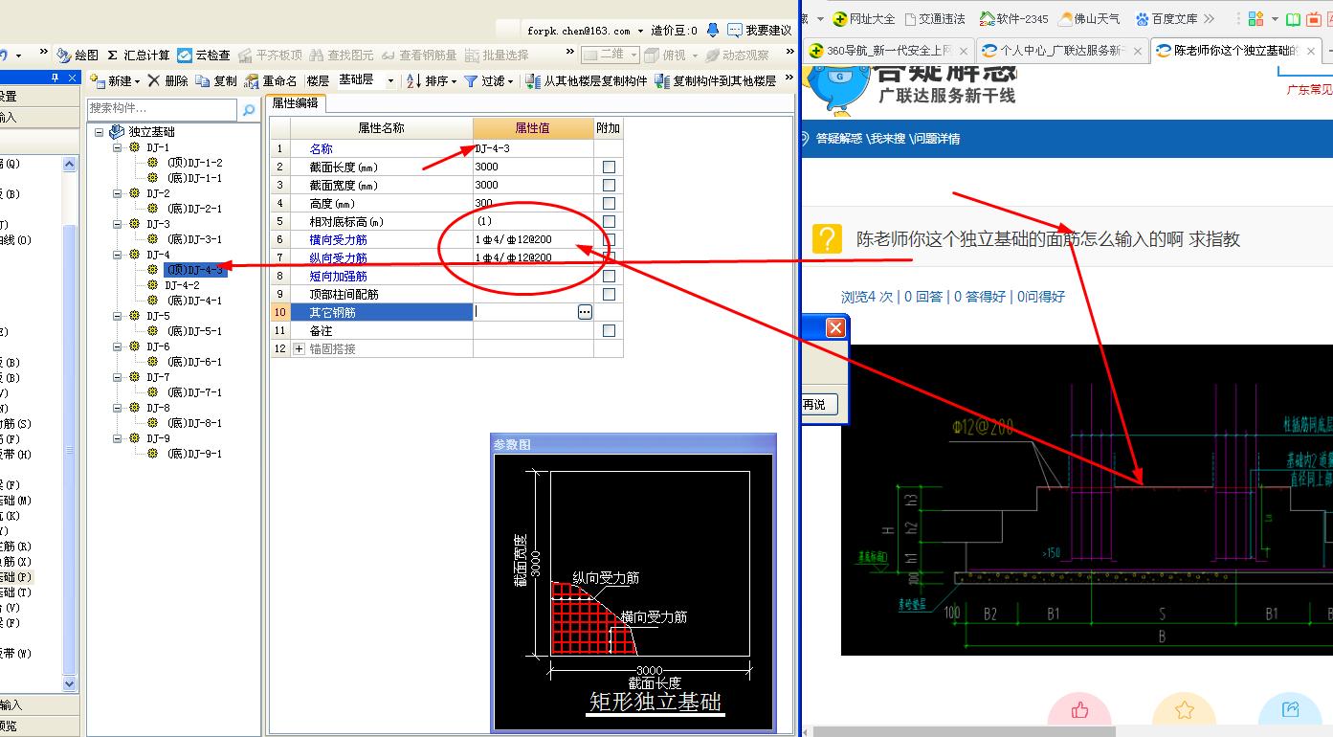Close the small dialog with red X
This screenshot has width=1333, height=737.
tap(835, 328)
